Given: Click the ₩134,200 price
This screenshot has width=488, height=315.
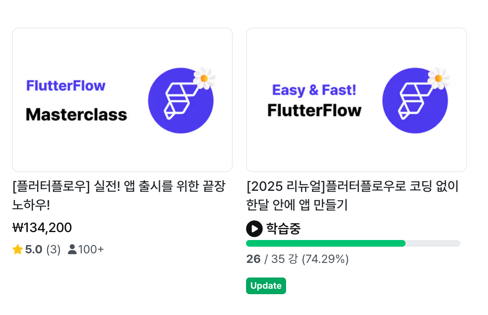Looking at the screenshot, I should pos(42,228).
